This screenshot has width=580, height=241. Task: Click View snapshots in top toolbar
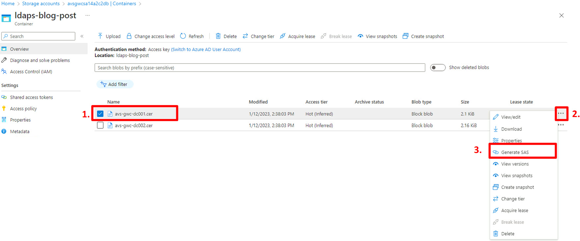pos(377,36)
